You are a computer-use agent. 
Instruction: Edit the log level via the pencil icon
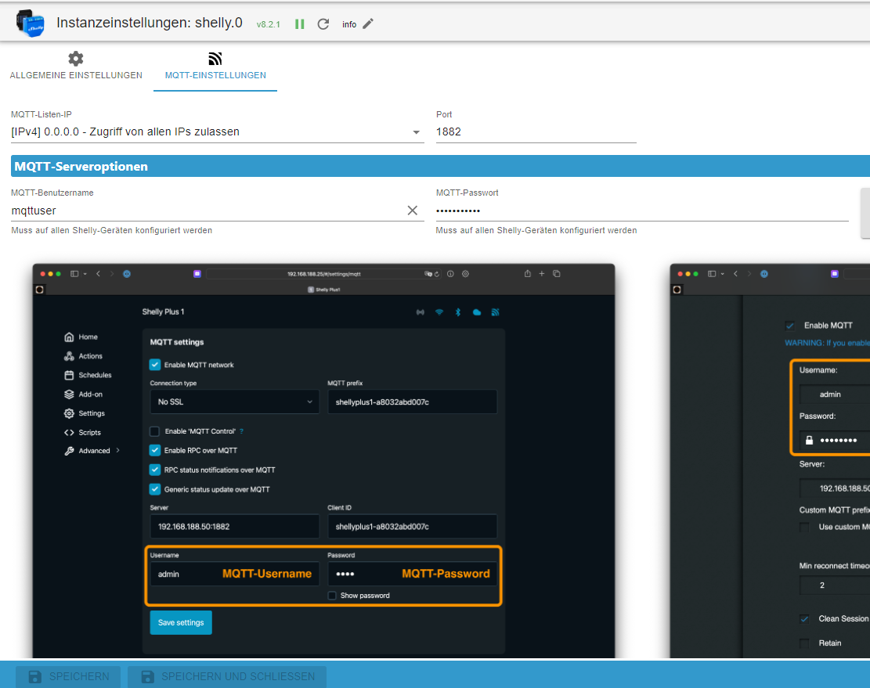368,23
